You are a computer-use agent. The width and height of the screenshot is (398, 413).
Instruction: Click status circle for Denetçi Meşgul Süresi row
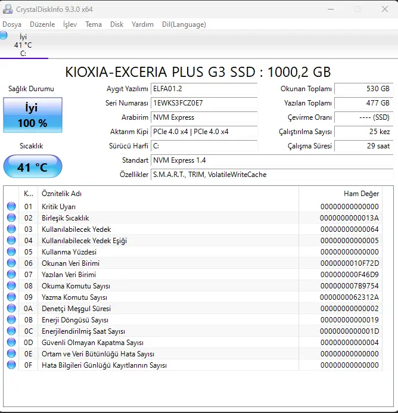point(11,308)
